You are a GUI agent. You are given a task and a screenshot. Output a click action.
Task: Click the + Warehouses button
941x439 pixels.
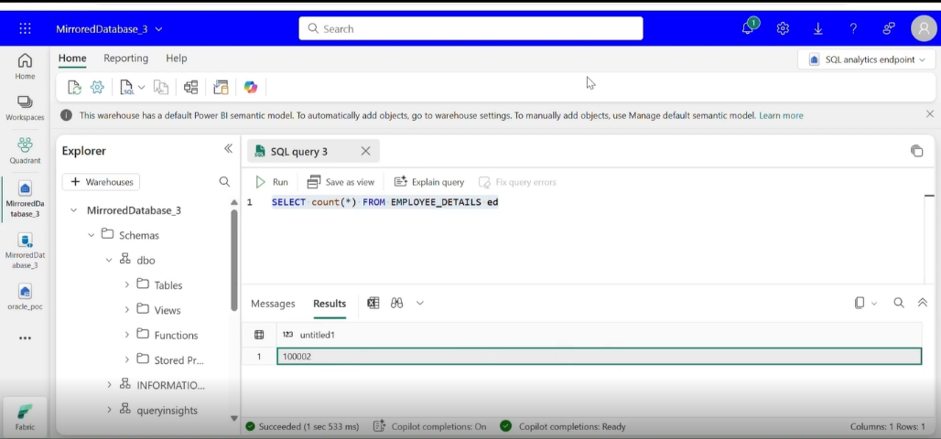pyautogui.click(x=101, y=182)
